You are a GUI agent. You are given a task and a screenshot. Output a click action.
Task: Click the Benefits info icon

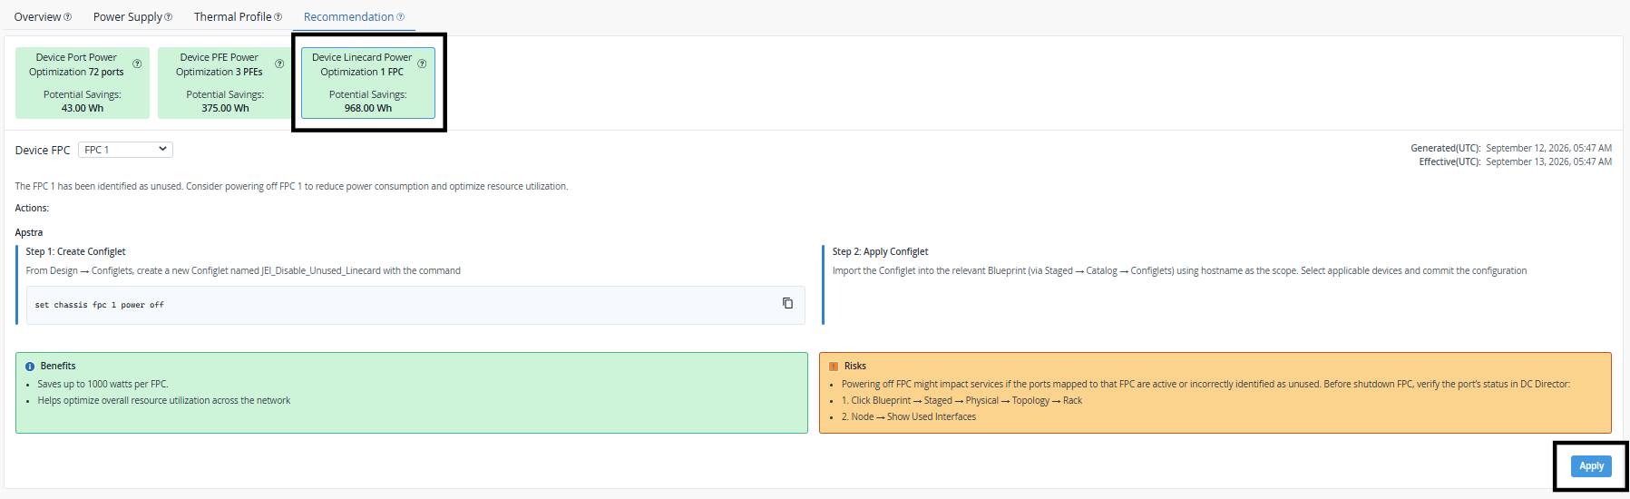tap(30, 367)
